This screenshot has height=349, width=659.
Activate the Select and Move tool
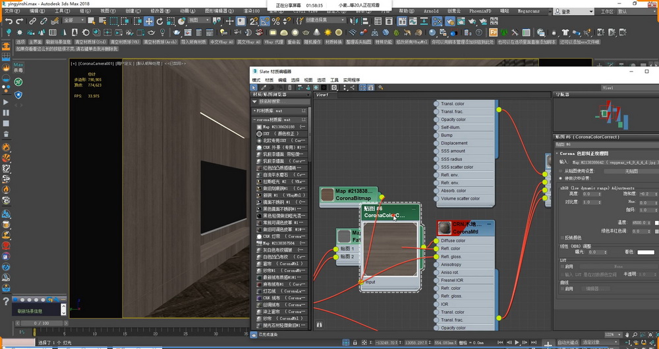click(149, 21)
